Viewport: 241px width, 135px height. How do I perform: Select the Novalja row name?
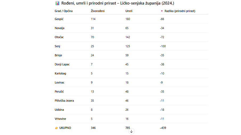59,28
